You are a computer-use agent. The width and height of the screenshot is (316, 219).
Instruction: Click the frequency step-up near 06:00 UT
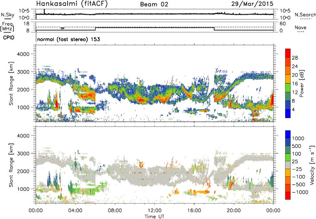[95, 29]
